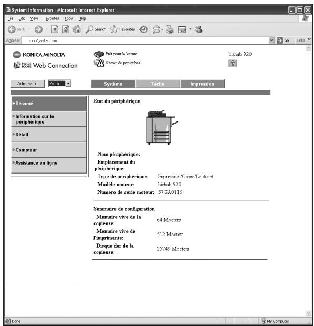
Task: Click bizhub 920 model name at top right
Action: coord(240,54)
